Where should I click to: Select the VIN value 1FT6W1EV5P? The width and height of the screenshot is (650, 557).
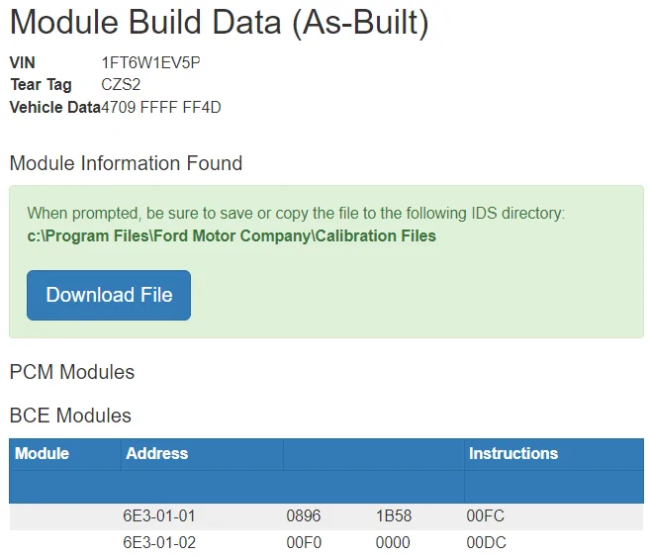click(151, 63)
